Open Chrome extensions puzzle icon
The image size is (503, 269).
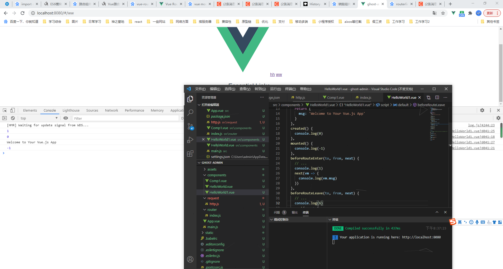pos(470,13)
